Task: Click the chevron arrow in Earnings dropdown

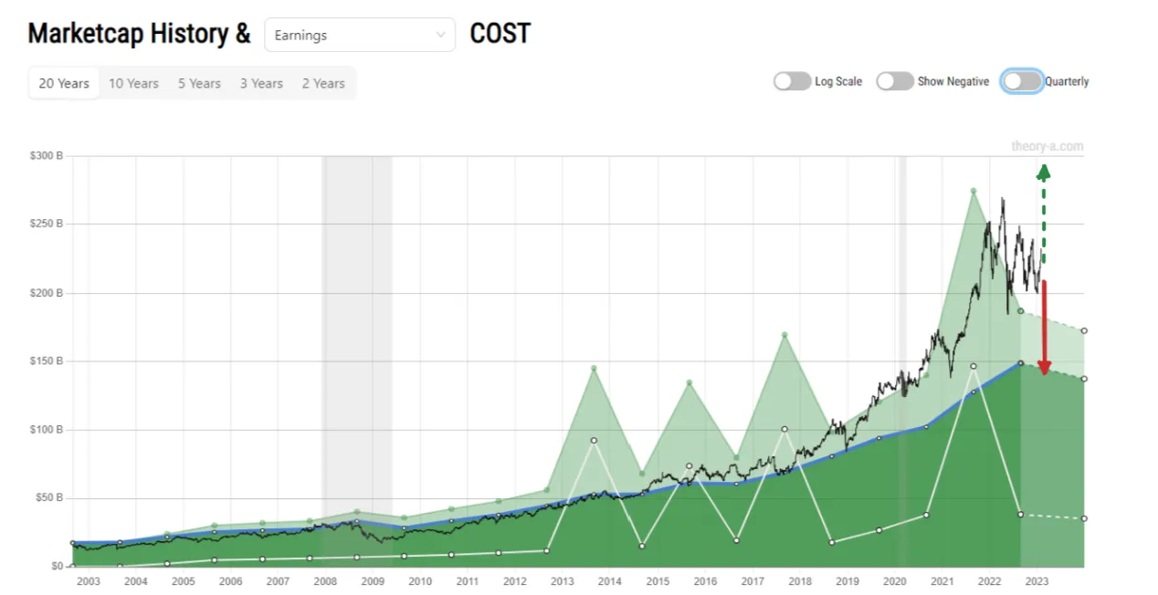Action: [440, 36]
